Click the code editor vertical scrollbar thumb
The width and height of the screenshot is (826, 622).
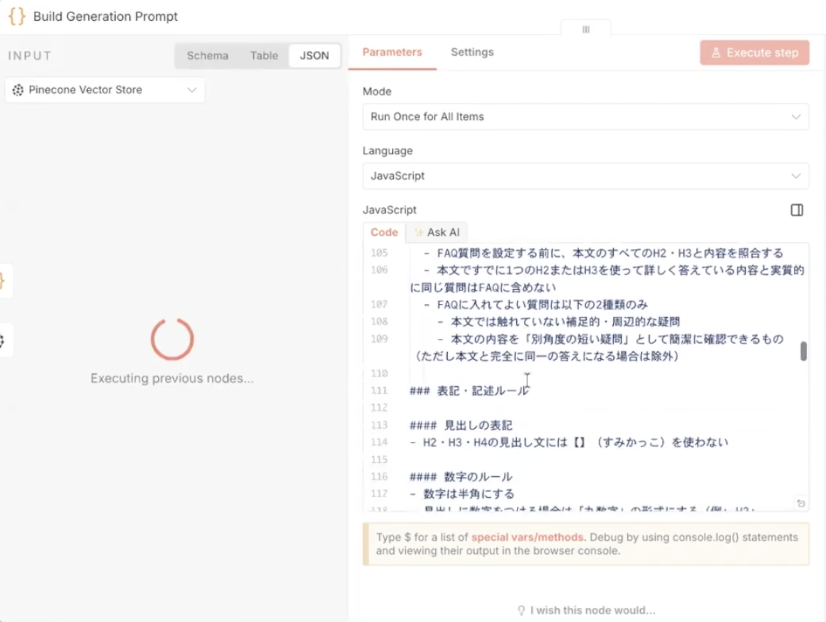coord(803,351)
